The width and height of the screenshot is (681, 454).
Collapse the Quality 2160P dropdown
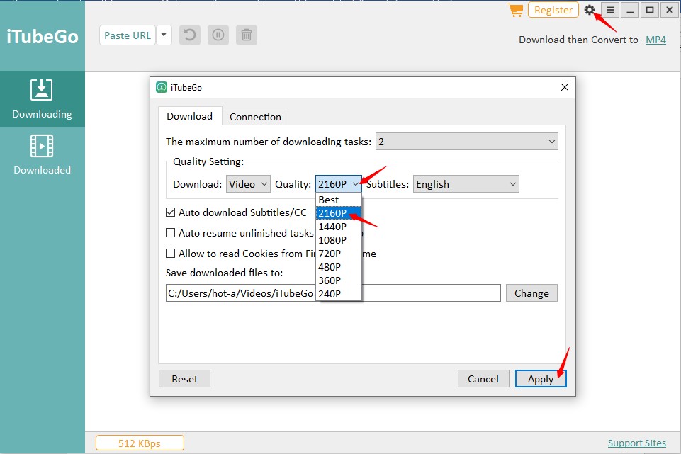pyautogui.click(x=338, y=184)
